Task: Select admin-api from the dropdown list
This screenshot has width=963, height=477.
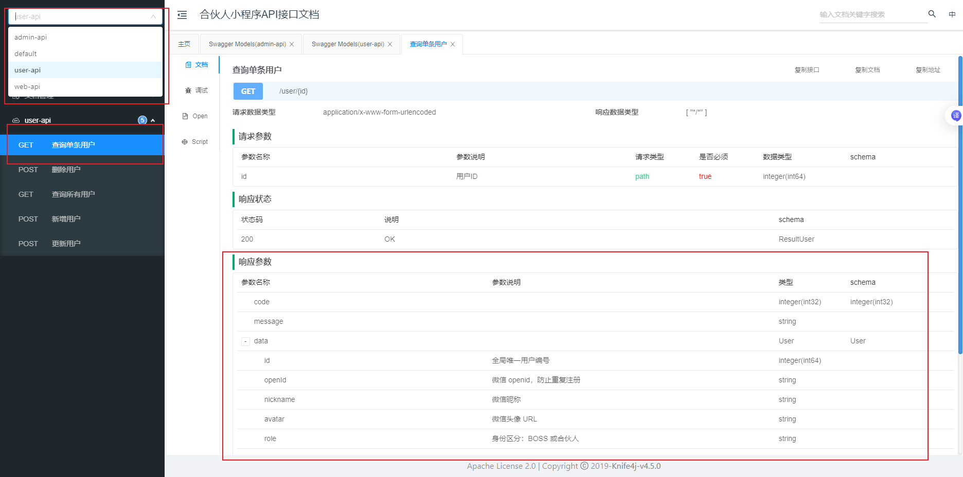Action: click(x=30, y=37)
